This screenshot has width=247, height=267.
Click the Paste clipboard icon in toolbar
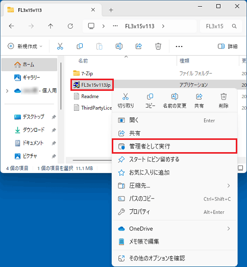(99, 46)
